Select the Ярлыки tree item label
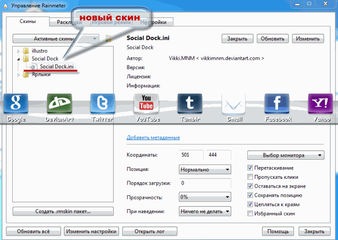The image size is (338, 240). pyautogui.click(x=41, y=74)
